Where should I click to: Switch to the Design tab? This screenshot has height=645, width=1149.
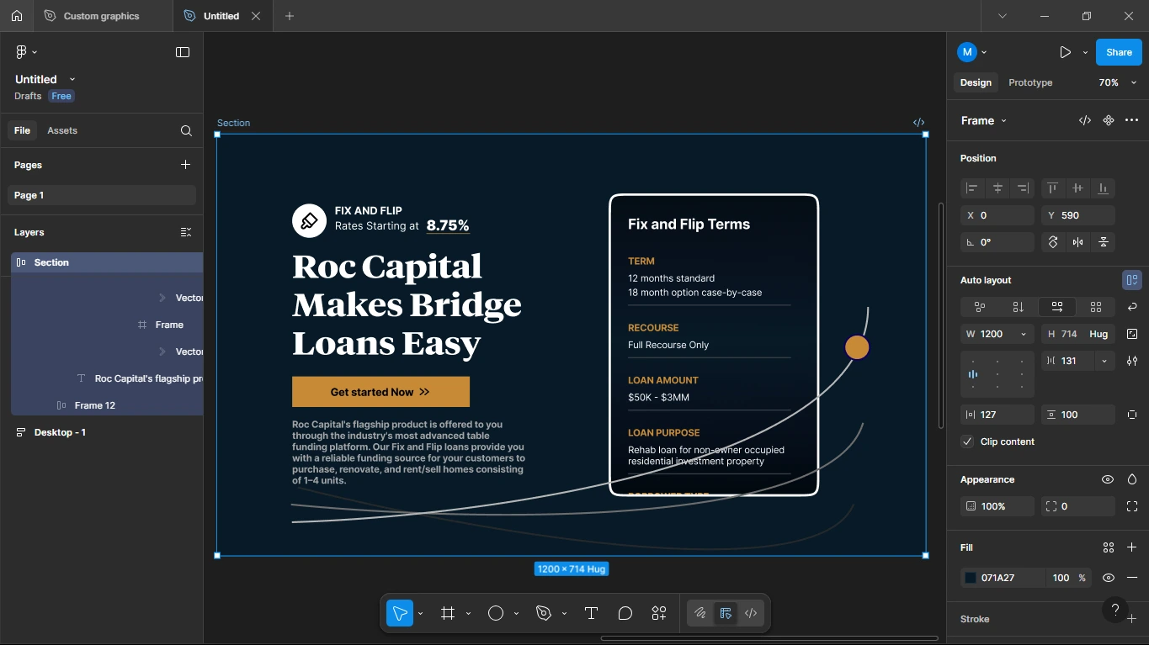click(x=976, y=82)
